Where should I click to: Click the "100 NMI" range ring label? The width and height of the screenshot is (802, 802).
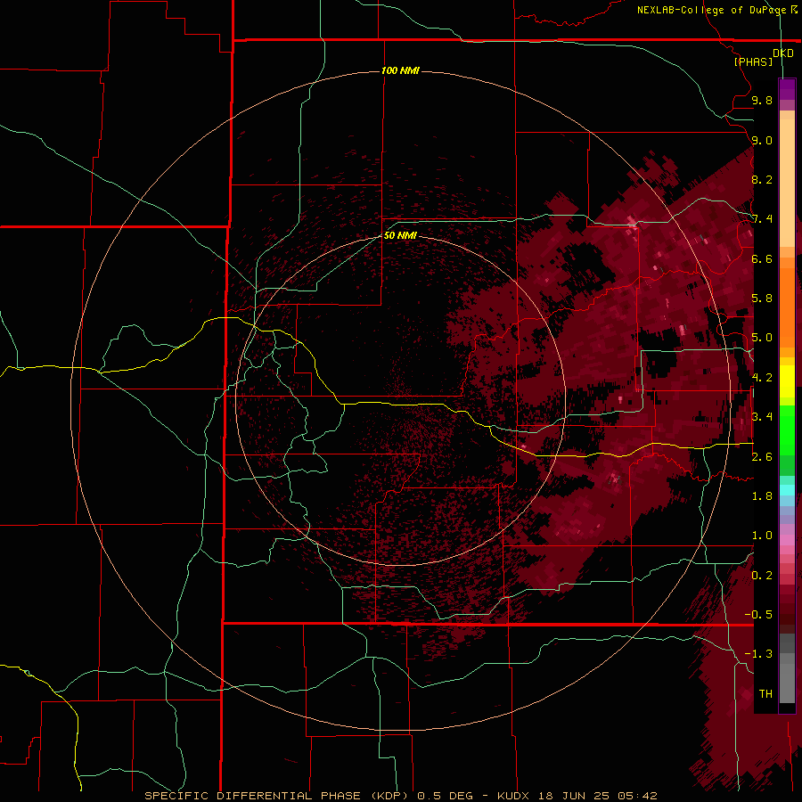coord(400,70)
